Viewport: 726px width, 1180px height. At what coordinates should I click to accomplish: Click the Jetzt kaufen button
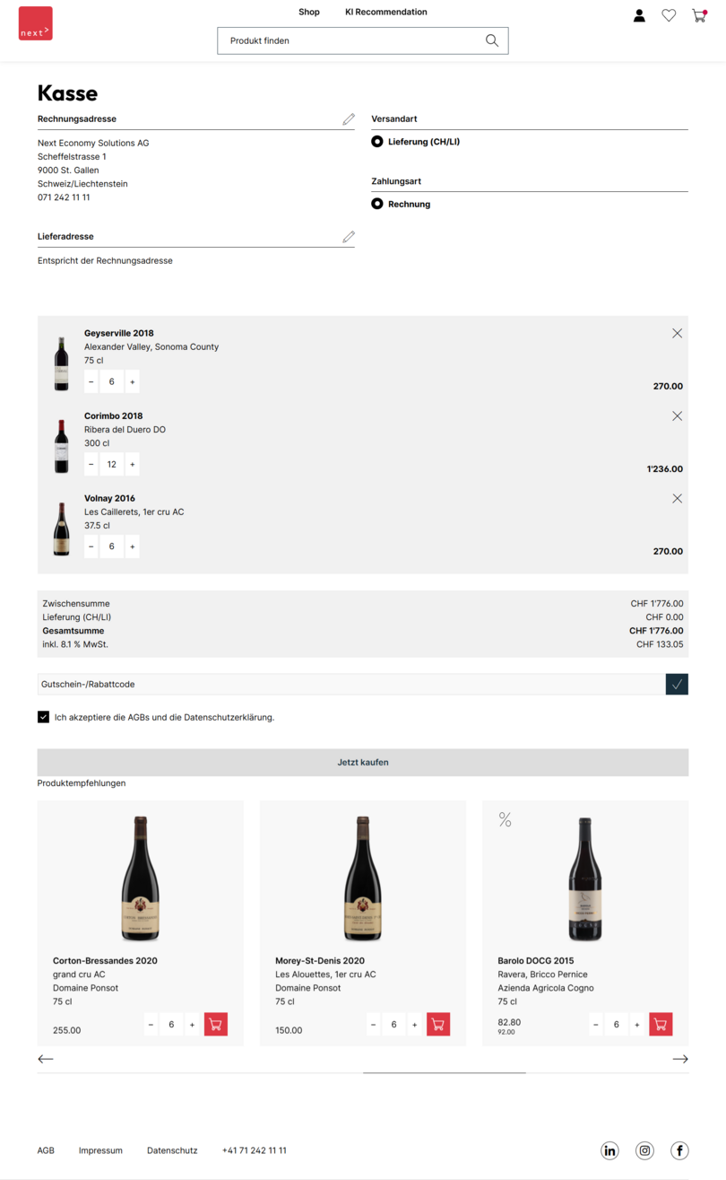363,762
